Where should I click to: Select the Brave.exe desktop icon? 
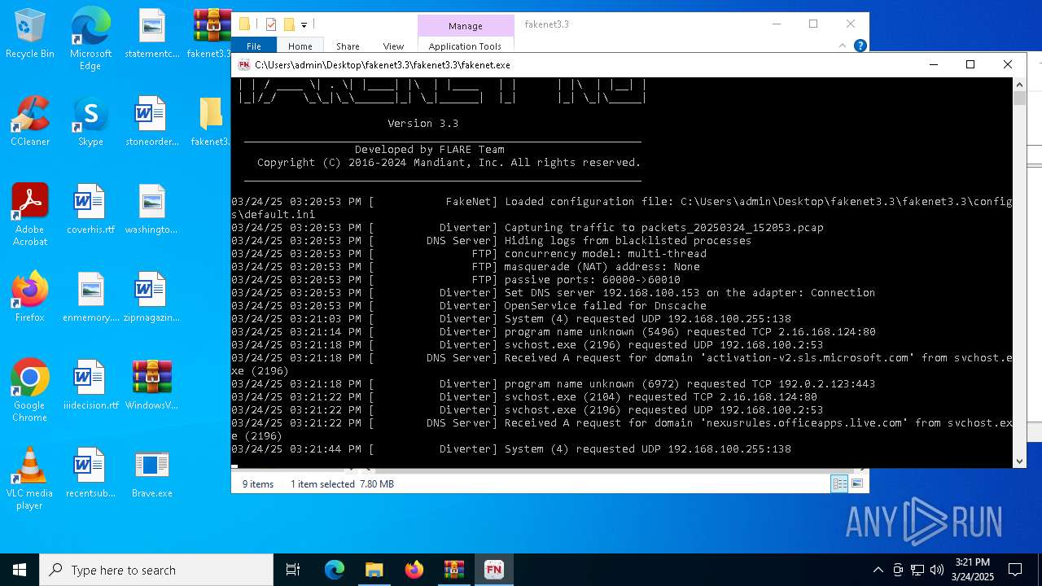(x=151, y=473)
